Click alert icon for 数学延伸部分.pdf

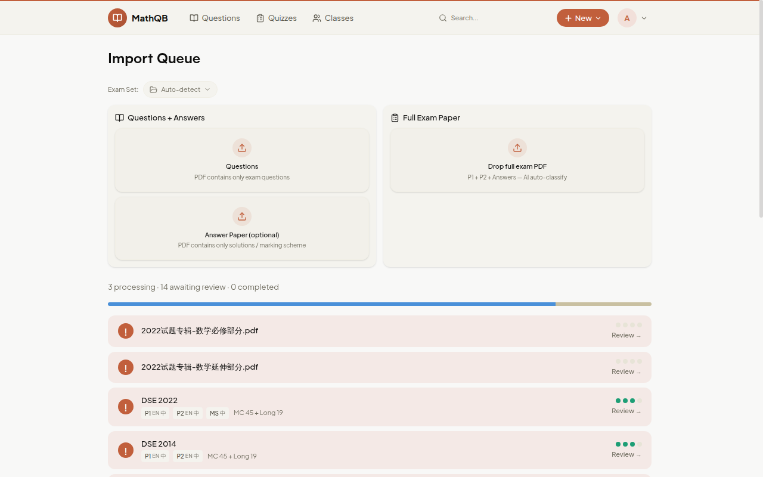pos(126,367)
